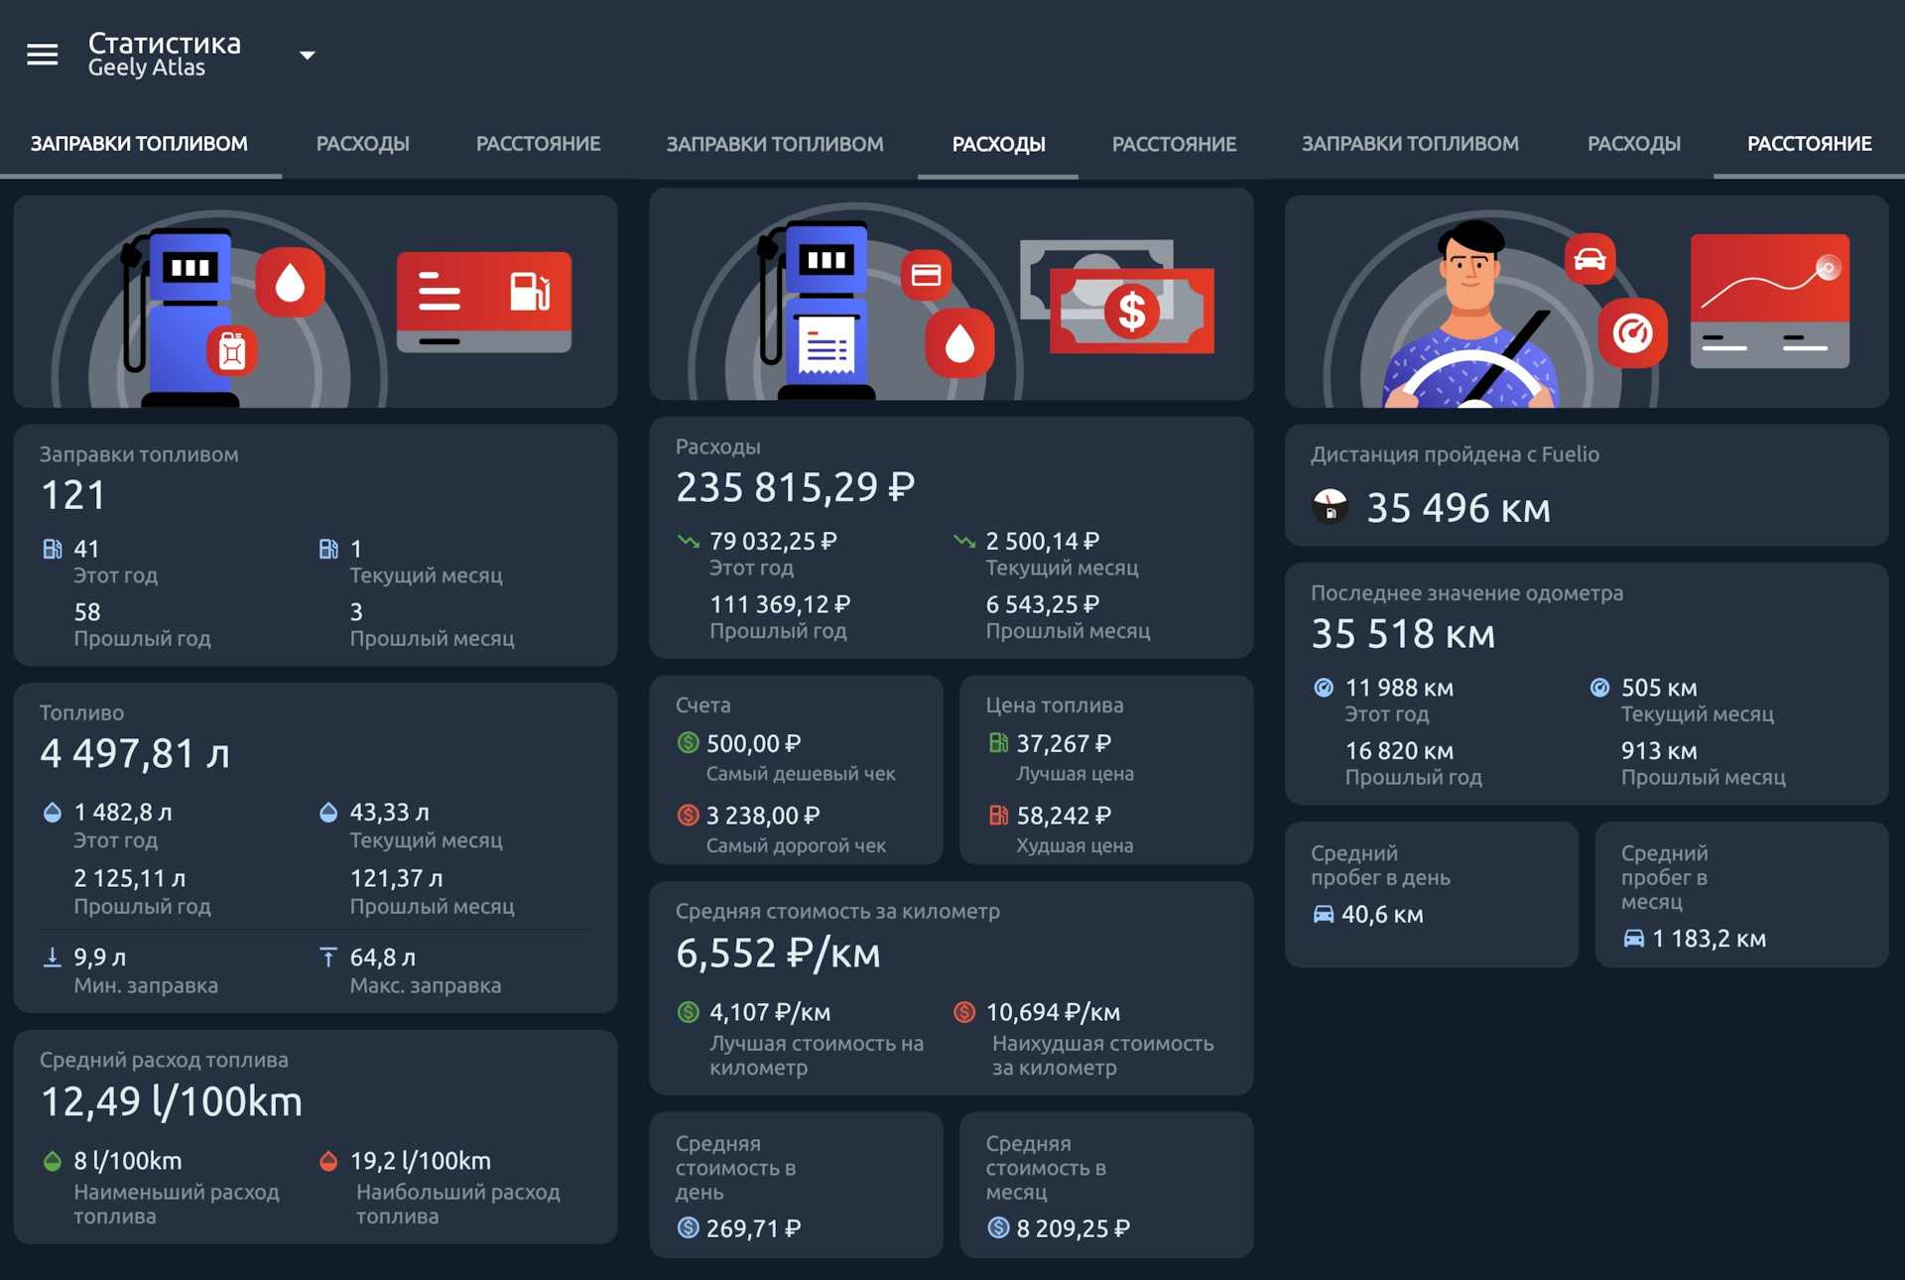1905x1280 pixels.
Task: Click the trend arrow beside 2 500,14 ₽
Action: (964, 542)
